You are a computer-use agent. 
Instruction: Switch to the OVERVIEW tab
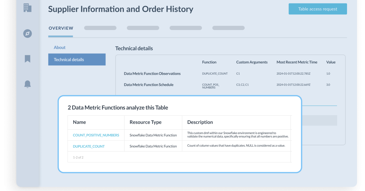(x=61, y=28)
